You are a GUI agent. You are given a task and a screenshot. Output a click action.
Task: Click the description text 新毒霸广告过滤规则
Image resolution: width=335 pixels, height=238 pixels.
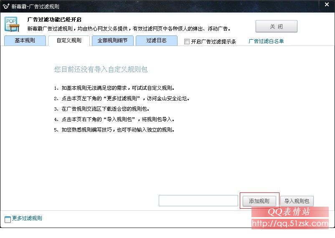129,29
